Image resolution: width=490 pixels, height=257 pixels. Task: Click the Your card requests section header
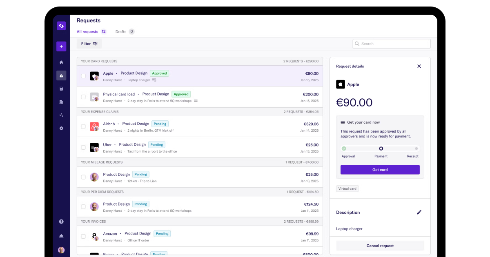[200, 61]
